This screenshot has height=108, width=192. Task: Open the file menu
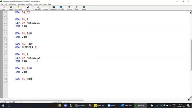(2, 4)
